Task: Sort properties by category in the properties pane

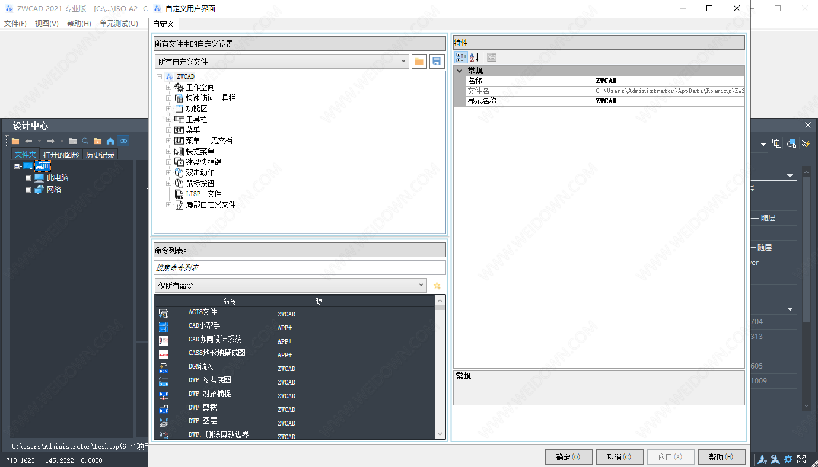Action: (461, 57)
